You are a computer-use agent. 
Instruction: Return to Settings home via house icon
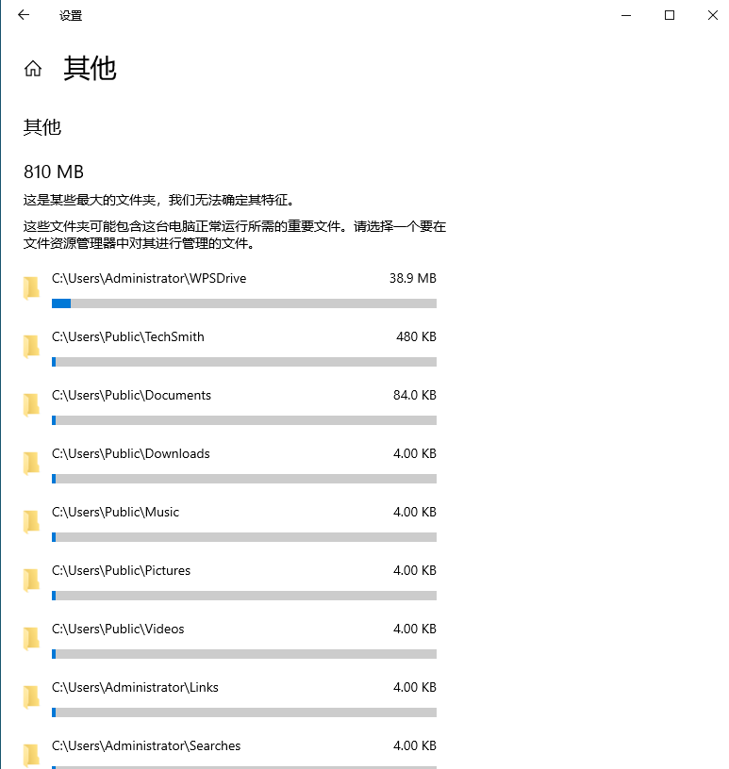33,68
